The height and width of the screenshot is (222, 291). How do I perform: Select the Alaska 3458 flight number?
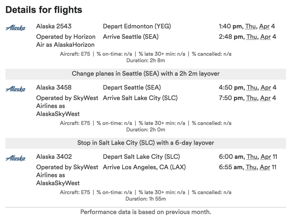coord(54,87)
